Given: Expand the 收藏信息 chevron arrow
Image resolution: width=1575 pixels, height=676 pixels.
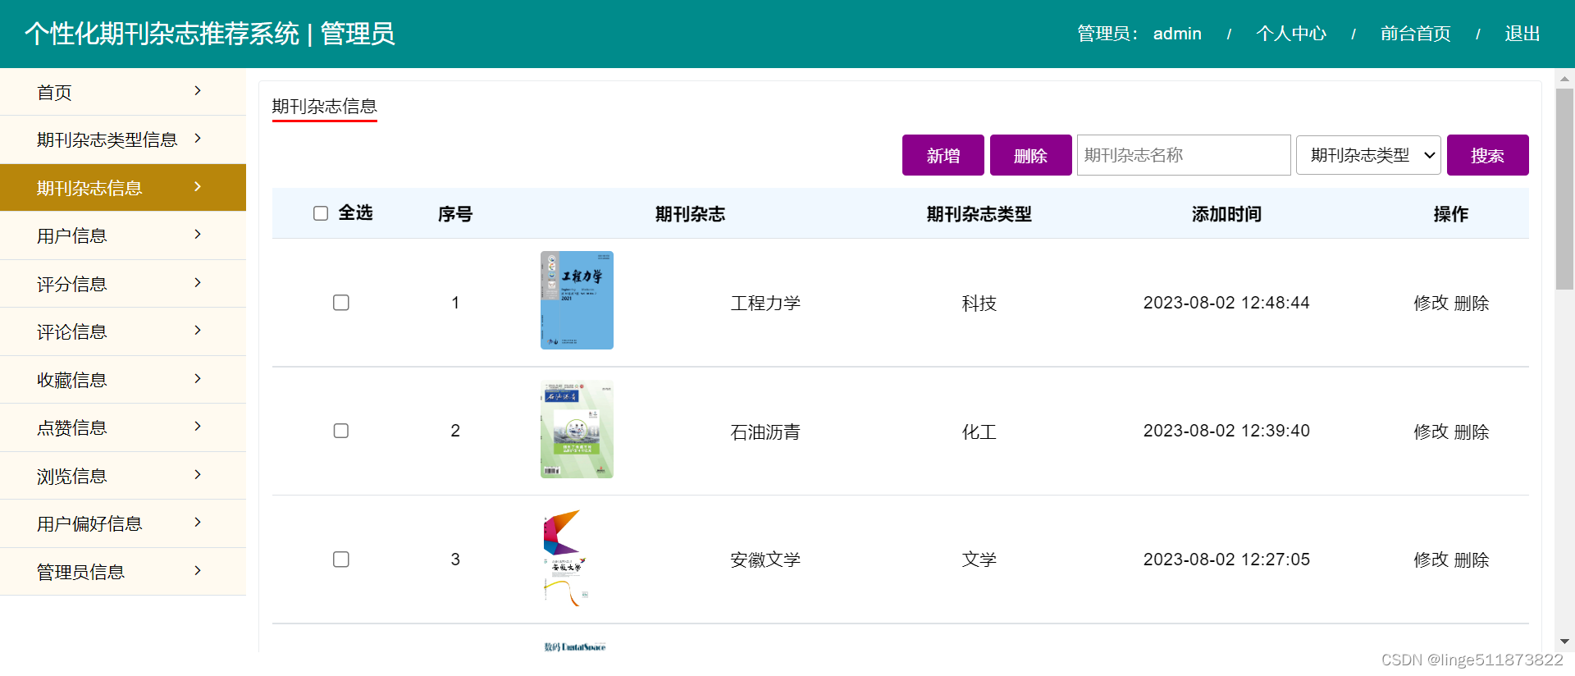Looking at the screenshot, I should point(198,379).
